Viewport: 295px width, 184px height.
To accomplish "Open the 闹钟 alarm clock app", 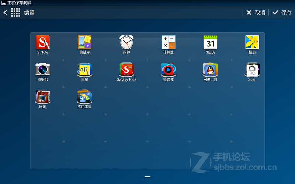I will [x=126, y=42].
